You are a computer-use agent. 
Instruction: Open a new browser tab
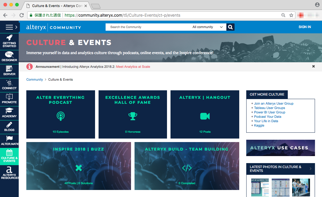click(x=96, y=6)
